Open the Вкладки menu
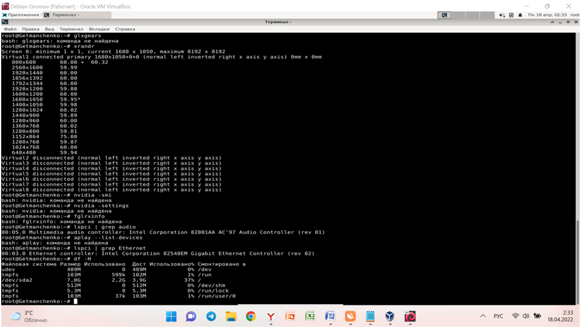This screenshot has height=328, width=581. 99,29
